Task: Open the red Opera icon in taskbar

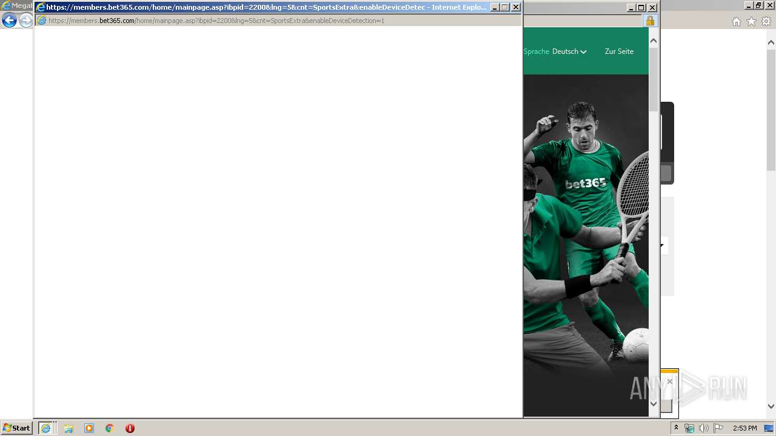Action: click(130, 428)
